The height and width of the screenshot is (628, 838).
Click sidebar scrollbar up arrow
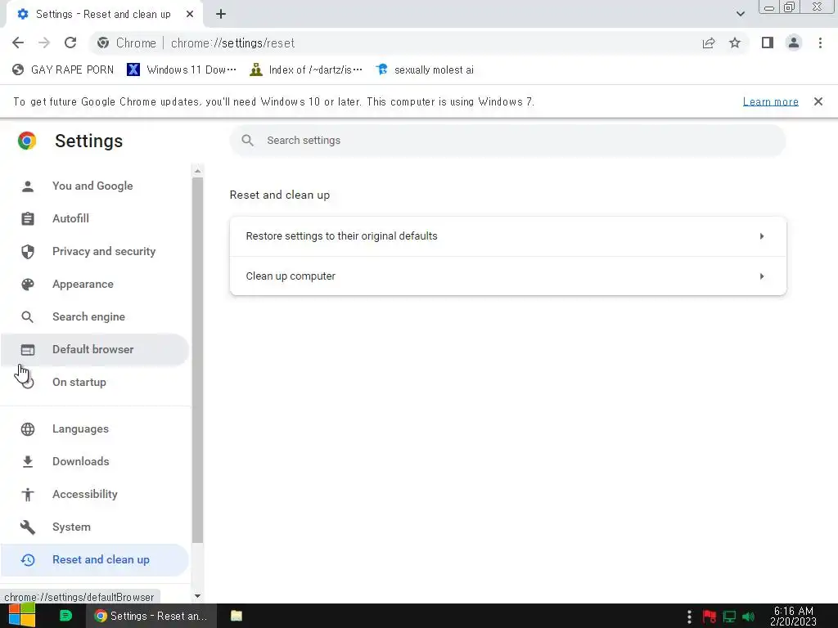(198, 171)
